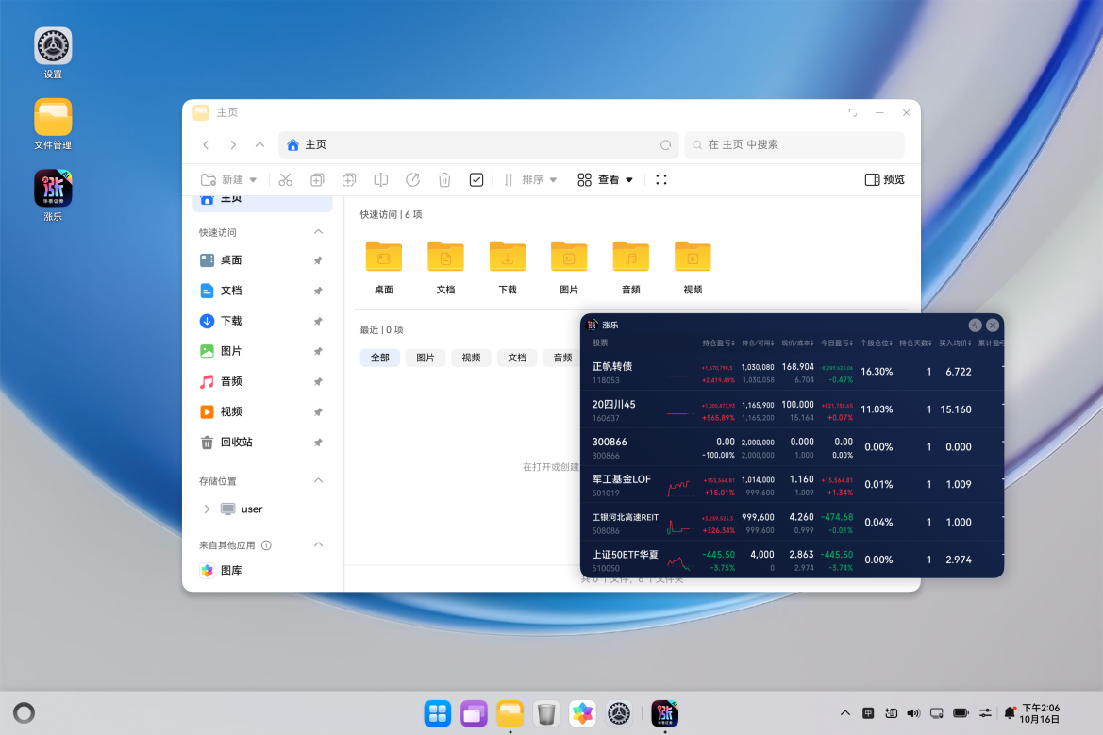Screen dimensions: 1103x735
Task: Click the copy icon in file manager toolbar
Action: coord(317,180)
